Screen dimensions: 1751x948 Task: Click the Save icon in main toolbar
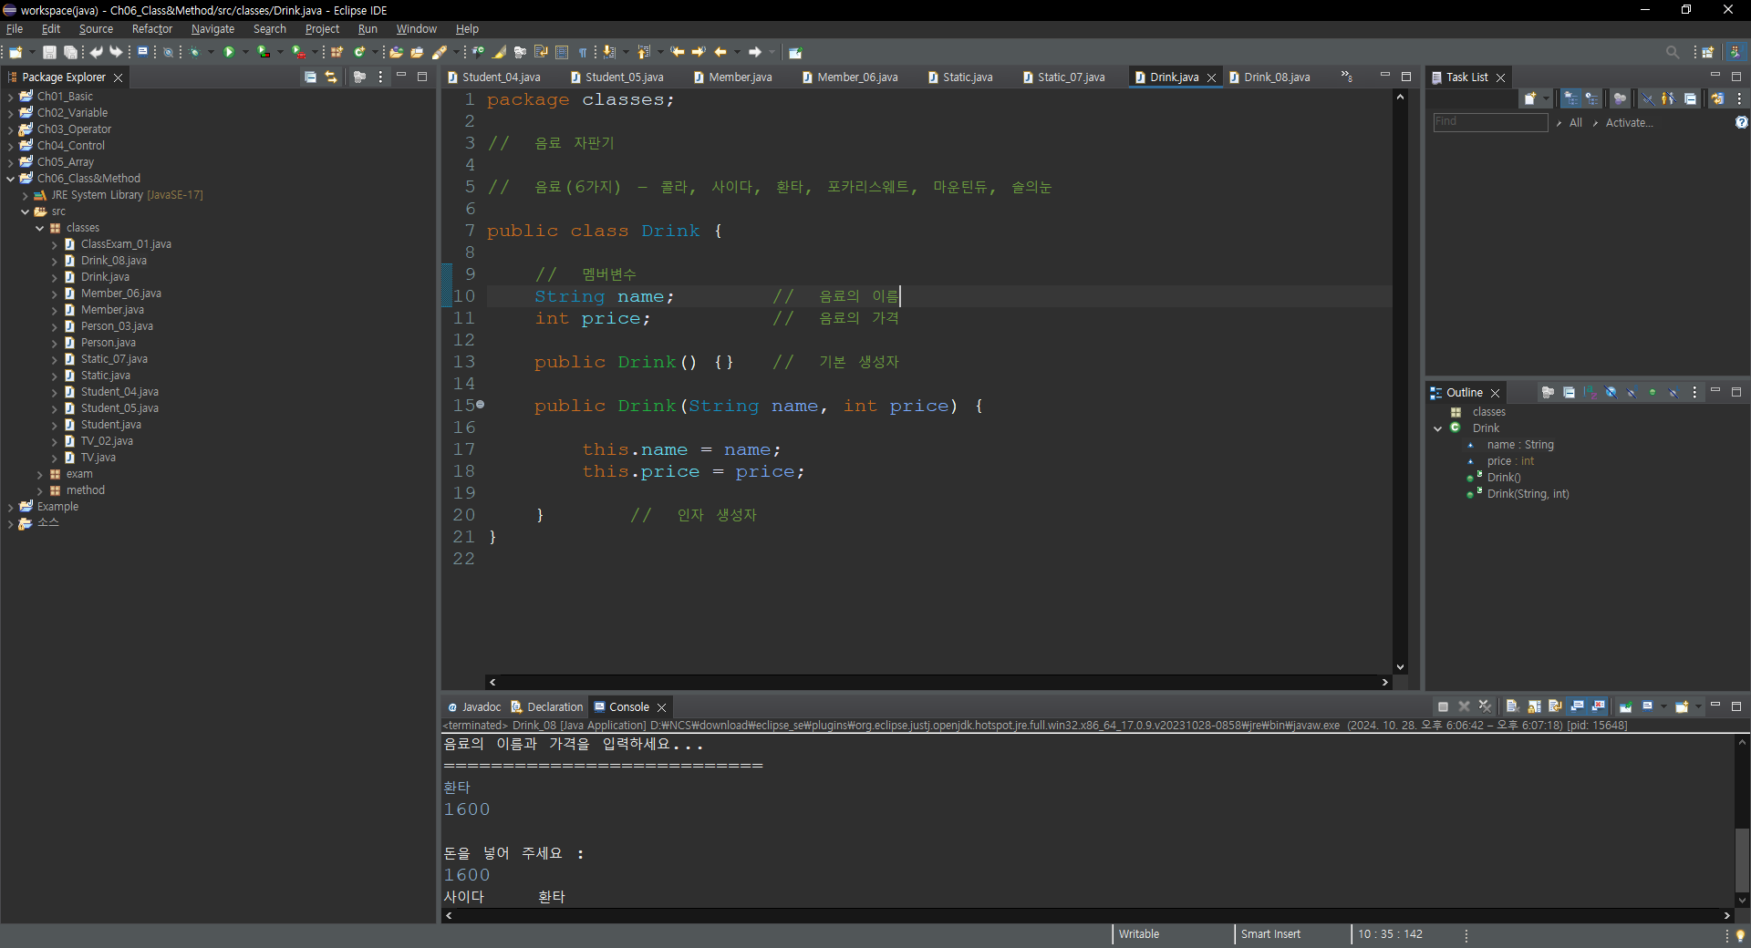pyautogui.click(x=49, y=52)
